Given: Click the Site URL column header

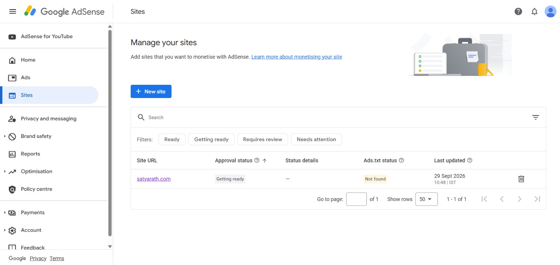Looking at the screenshot, I should [x=147, y=160].
